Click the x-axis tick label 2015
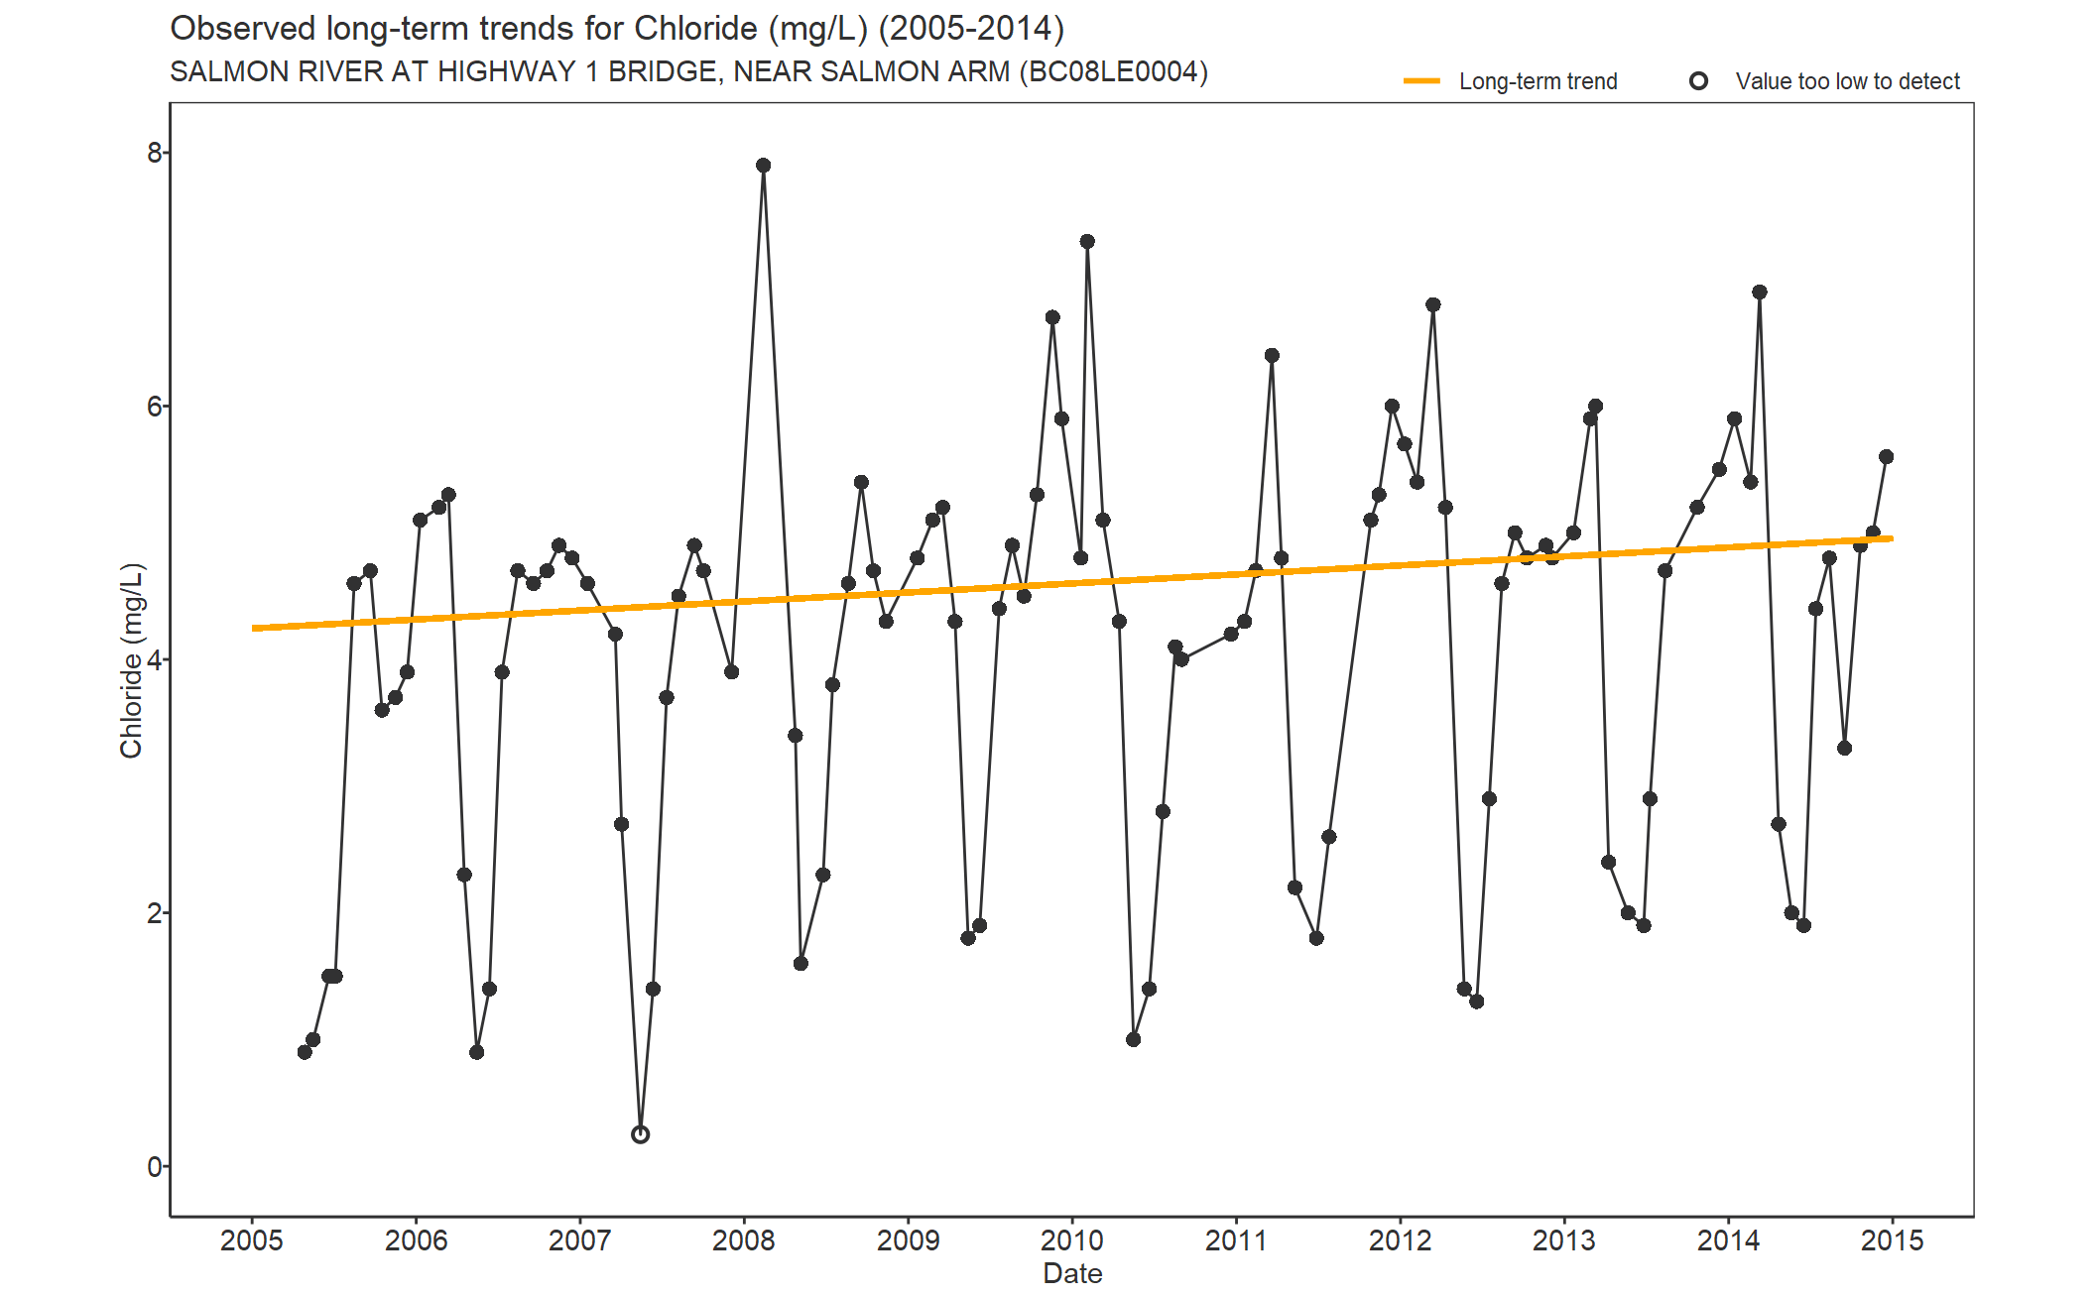 [x=1893, y=1240]
